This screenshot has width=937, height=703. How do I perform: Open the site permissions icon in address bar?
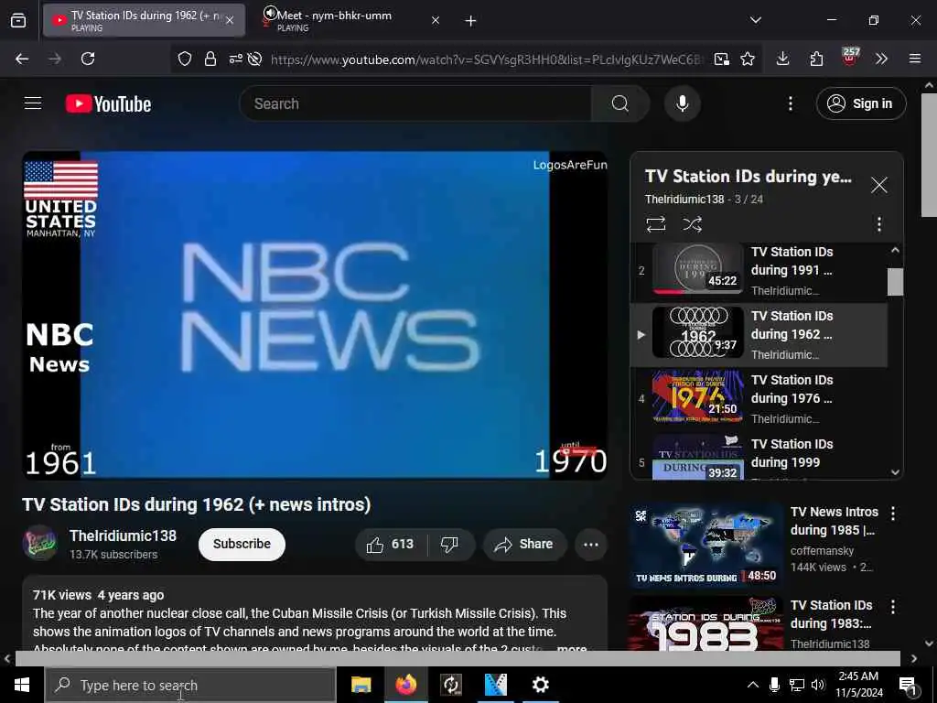click(236, 59)
